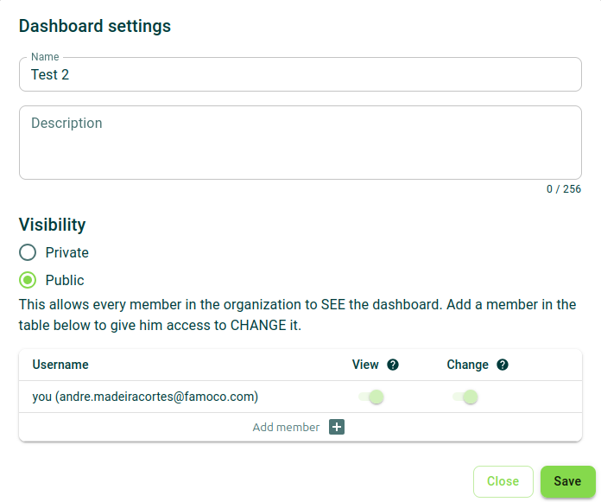
Task: Click the 0 / 256 character counter
Action: click(564, 189)
